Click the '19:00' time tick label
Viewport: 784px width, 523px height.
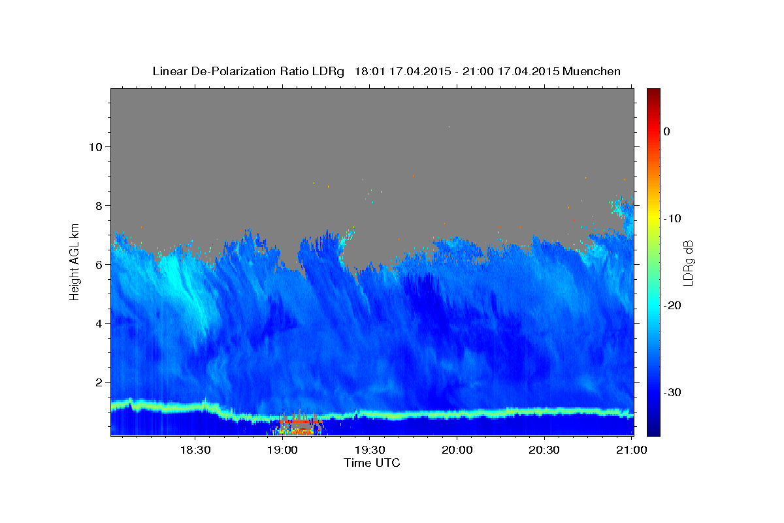click(282, 450)
